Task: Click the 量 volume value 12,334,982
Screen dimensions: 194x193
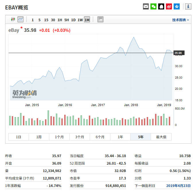Action: tap(52, 171)
